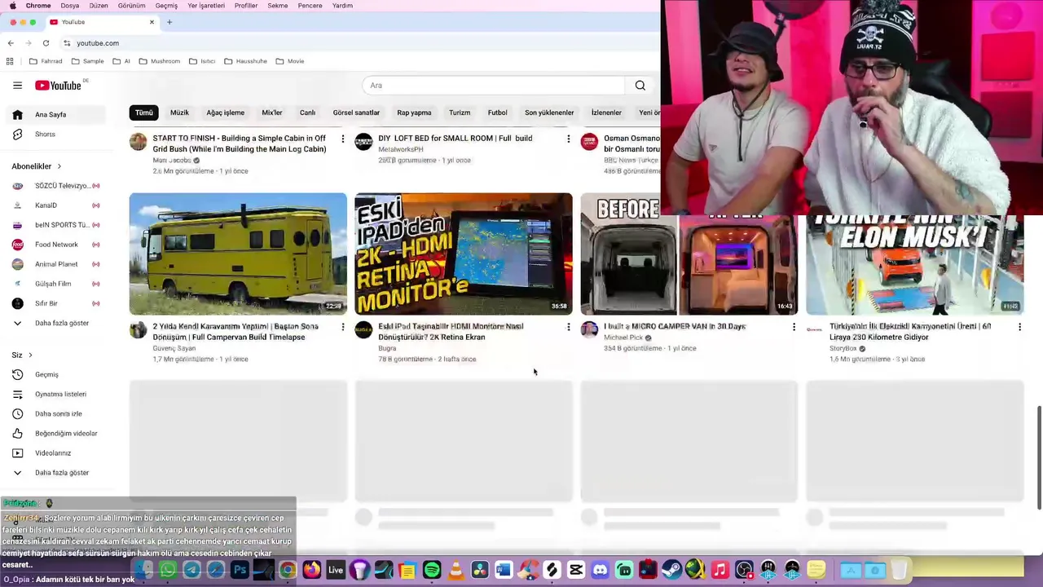Open WhatsApp from the Dock

tap(168, 570)
